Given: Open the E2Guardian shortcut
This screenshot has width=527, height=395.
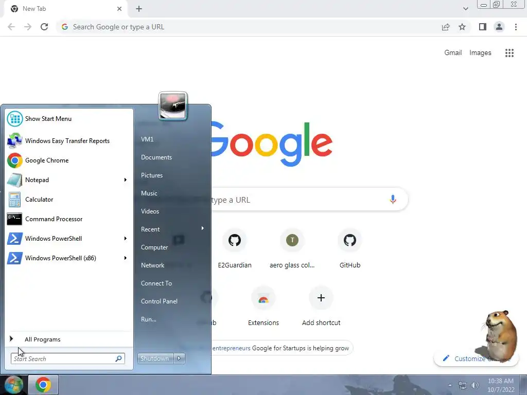Looking at the screenshot, I should (x=235, y=248).
